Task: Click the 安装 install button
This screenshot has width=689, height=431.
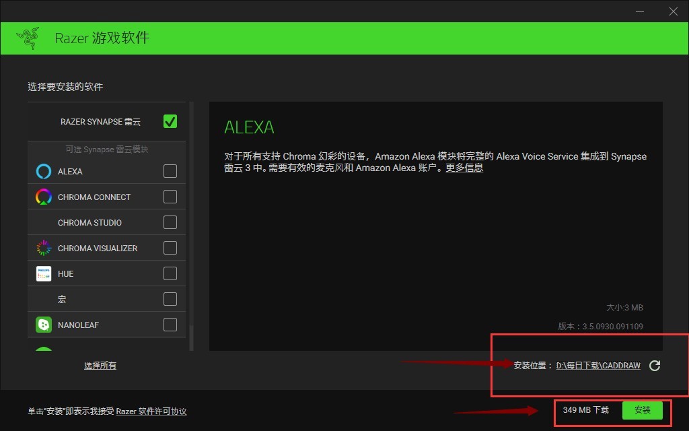Action: [x=643, y=409]
